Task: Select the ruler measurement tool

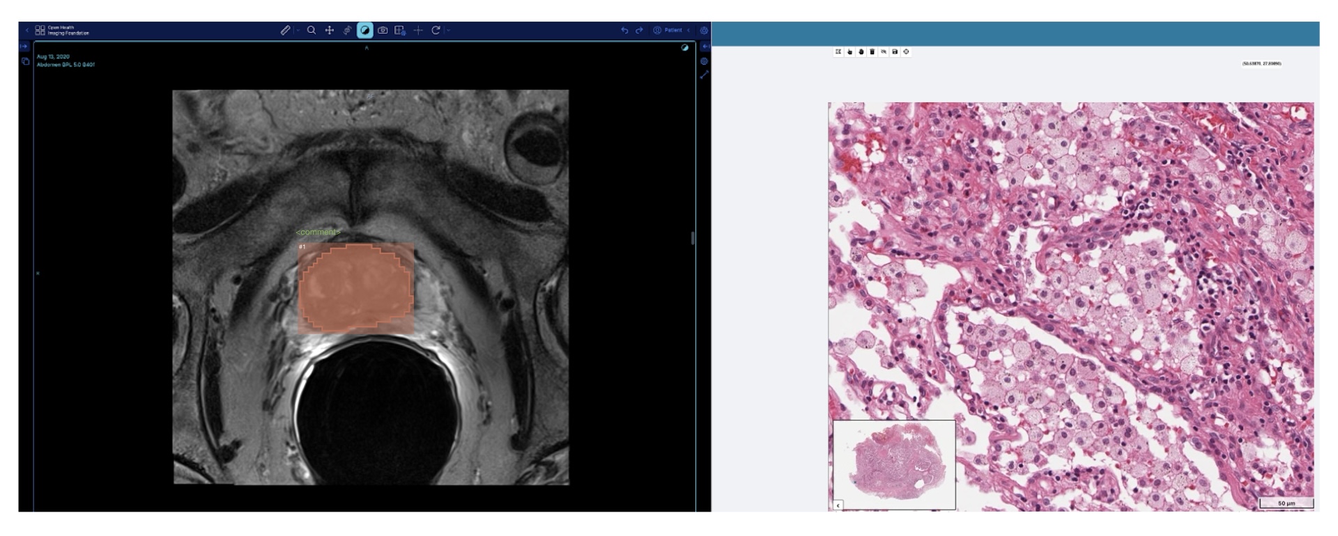Action: (285, 31)
